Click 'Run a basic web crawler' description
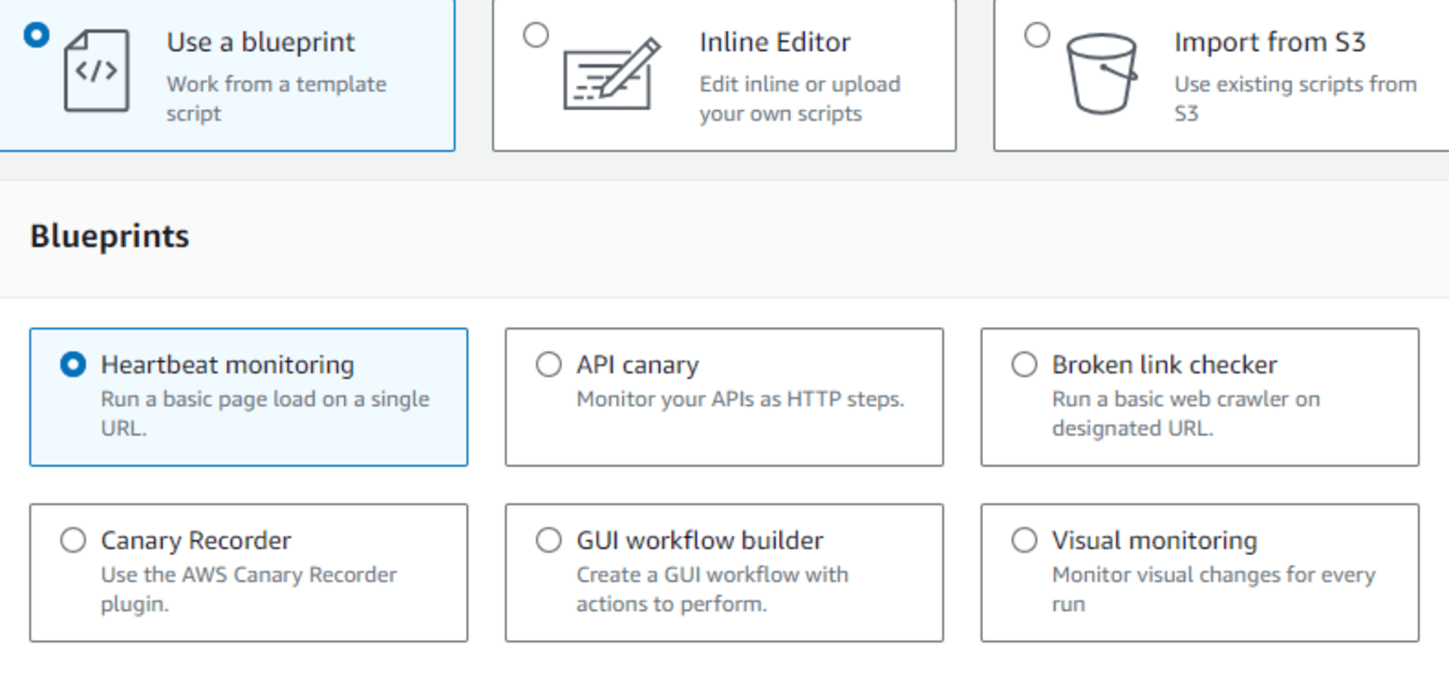 1186,413
